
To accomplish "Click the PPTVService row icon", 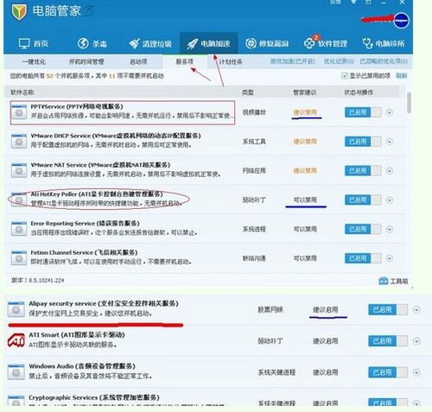I will tap(19, 111).
